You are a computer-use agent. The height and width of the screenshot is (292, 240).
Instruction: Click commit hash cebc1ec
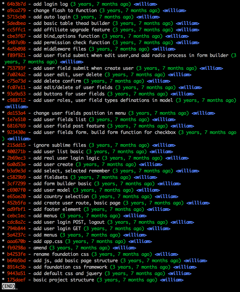[16, 216]
